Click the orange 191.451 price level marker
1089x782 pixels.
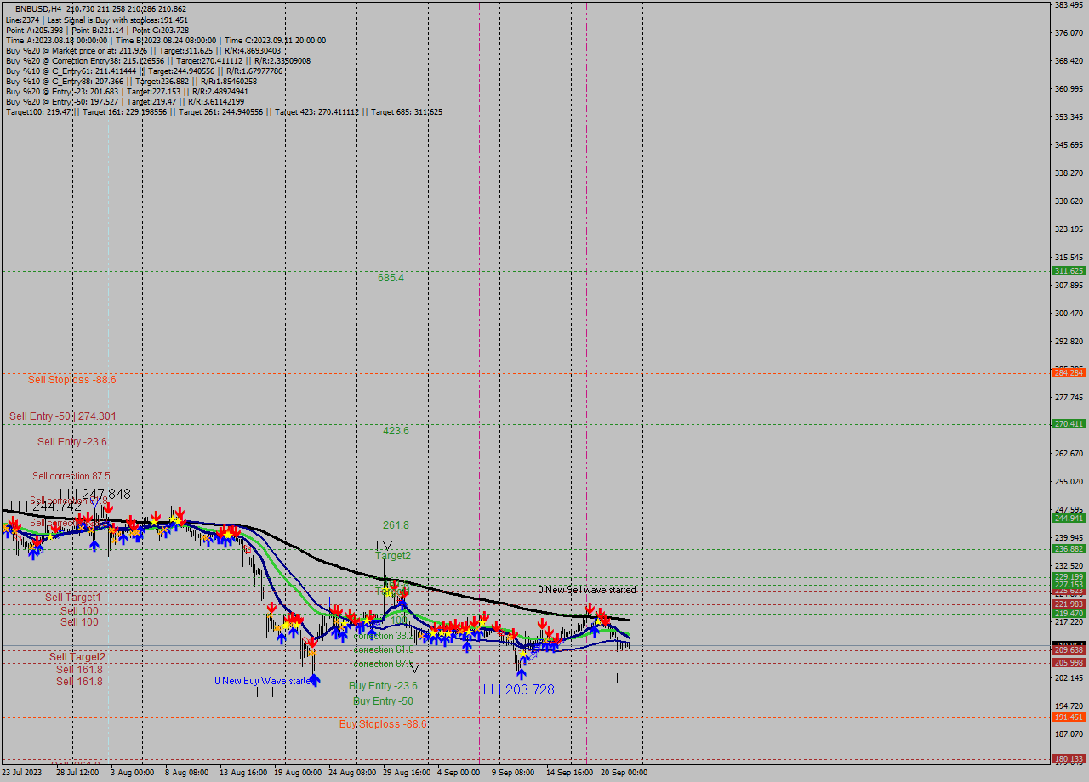pyautogui.click(x=1069, y=717)
